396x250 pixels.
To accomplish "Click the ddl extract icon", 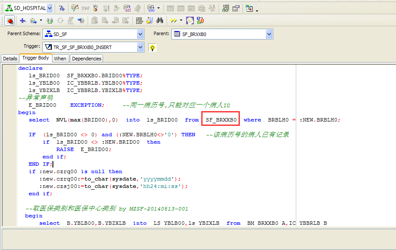I will [128, 8].
